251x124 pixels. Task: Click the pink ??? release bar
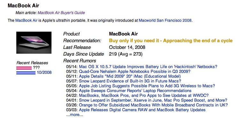[24, 68]
